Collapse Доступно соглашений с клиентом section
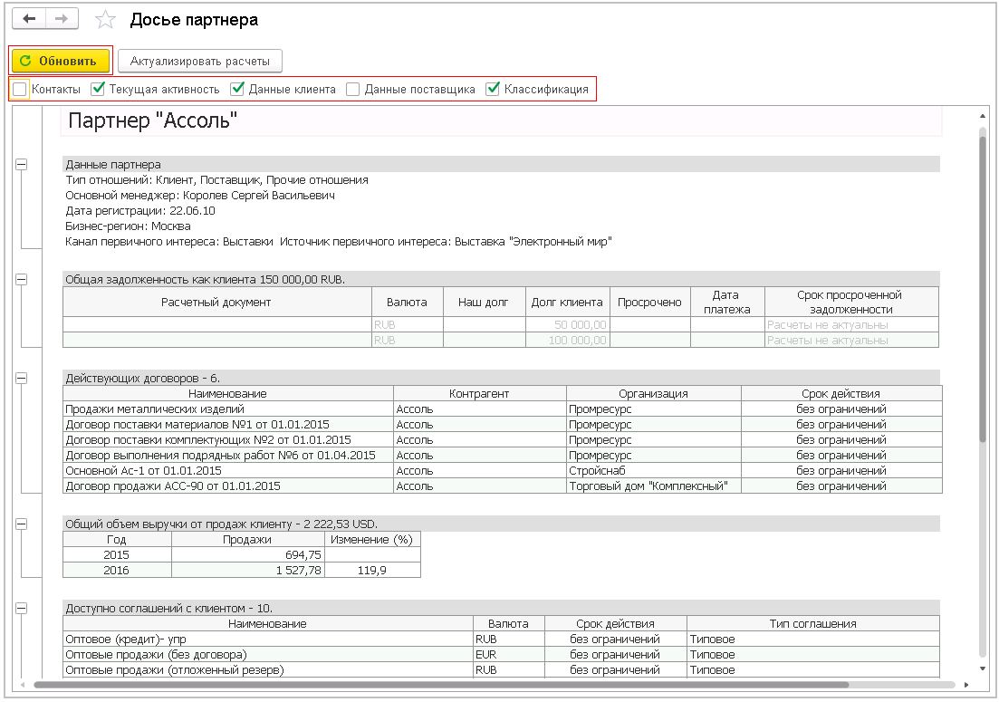Viewport: 999px width, 702px height. tap(22, 609)
